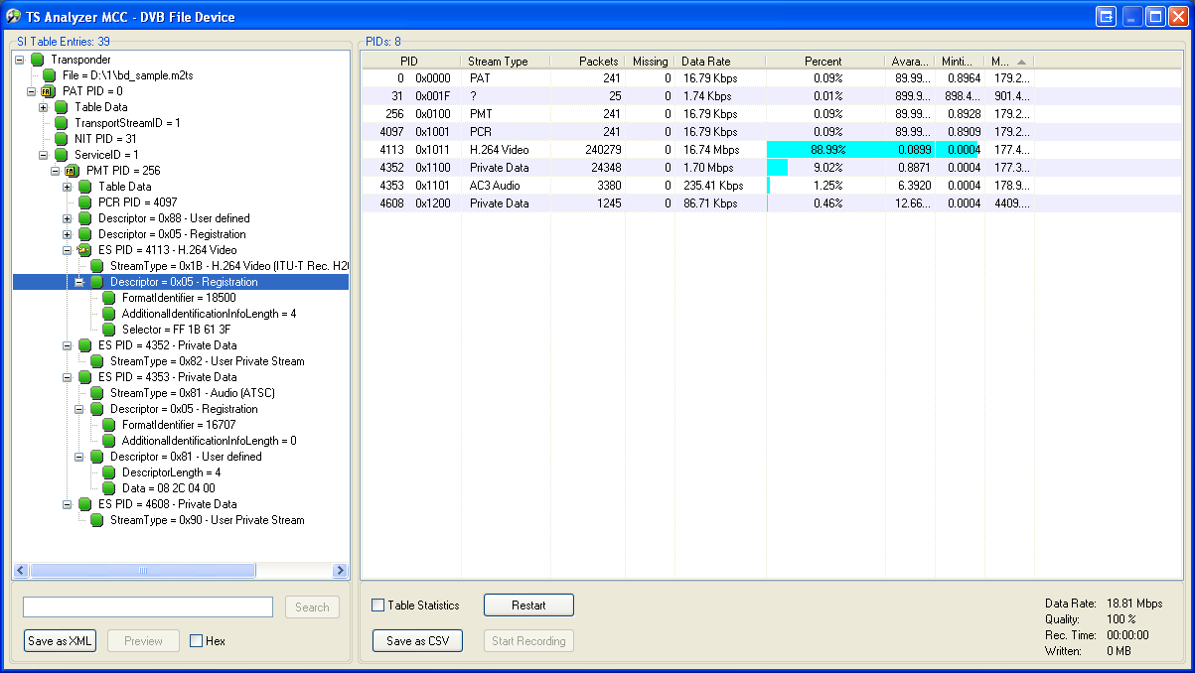The height and width of the screenshot is (673, 1195).
Task: Expand the Table Data node under PAT
Action: point(44,107)
